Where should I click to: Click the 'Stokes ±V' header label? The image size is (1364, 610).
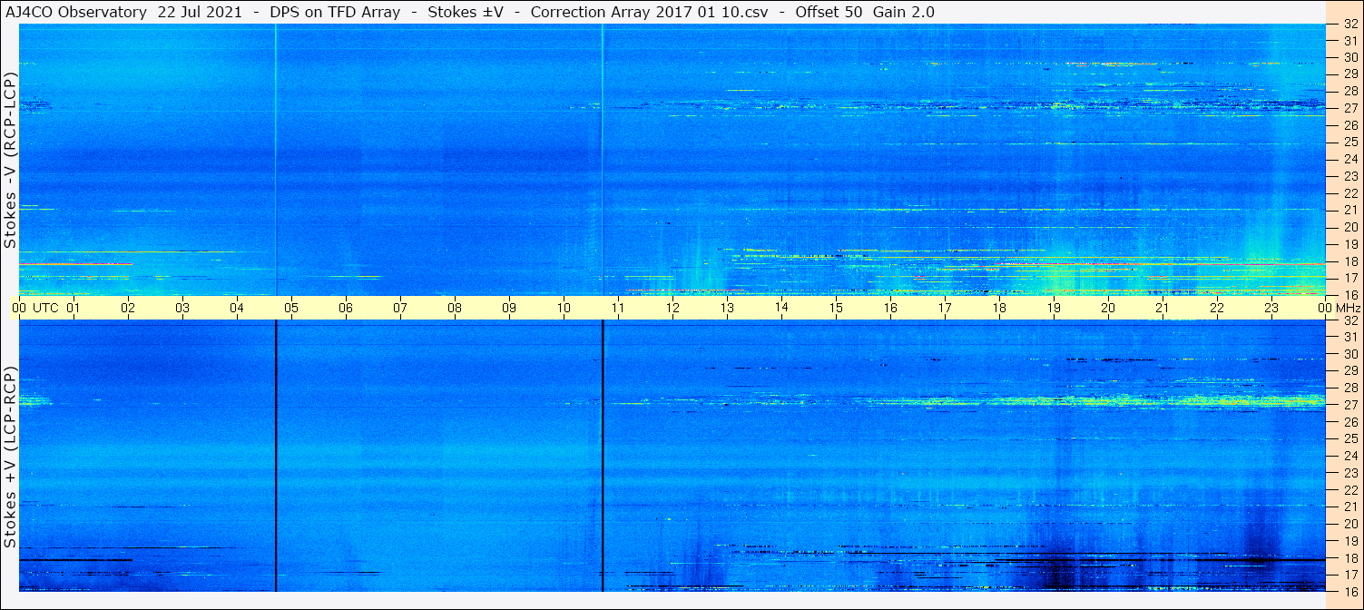click(x=466, y=12)
